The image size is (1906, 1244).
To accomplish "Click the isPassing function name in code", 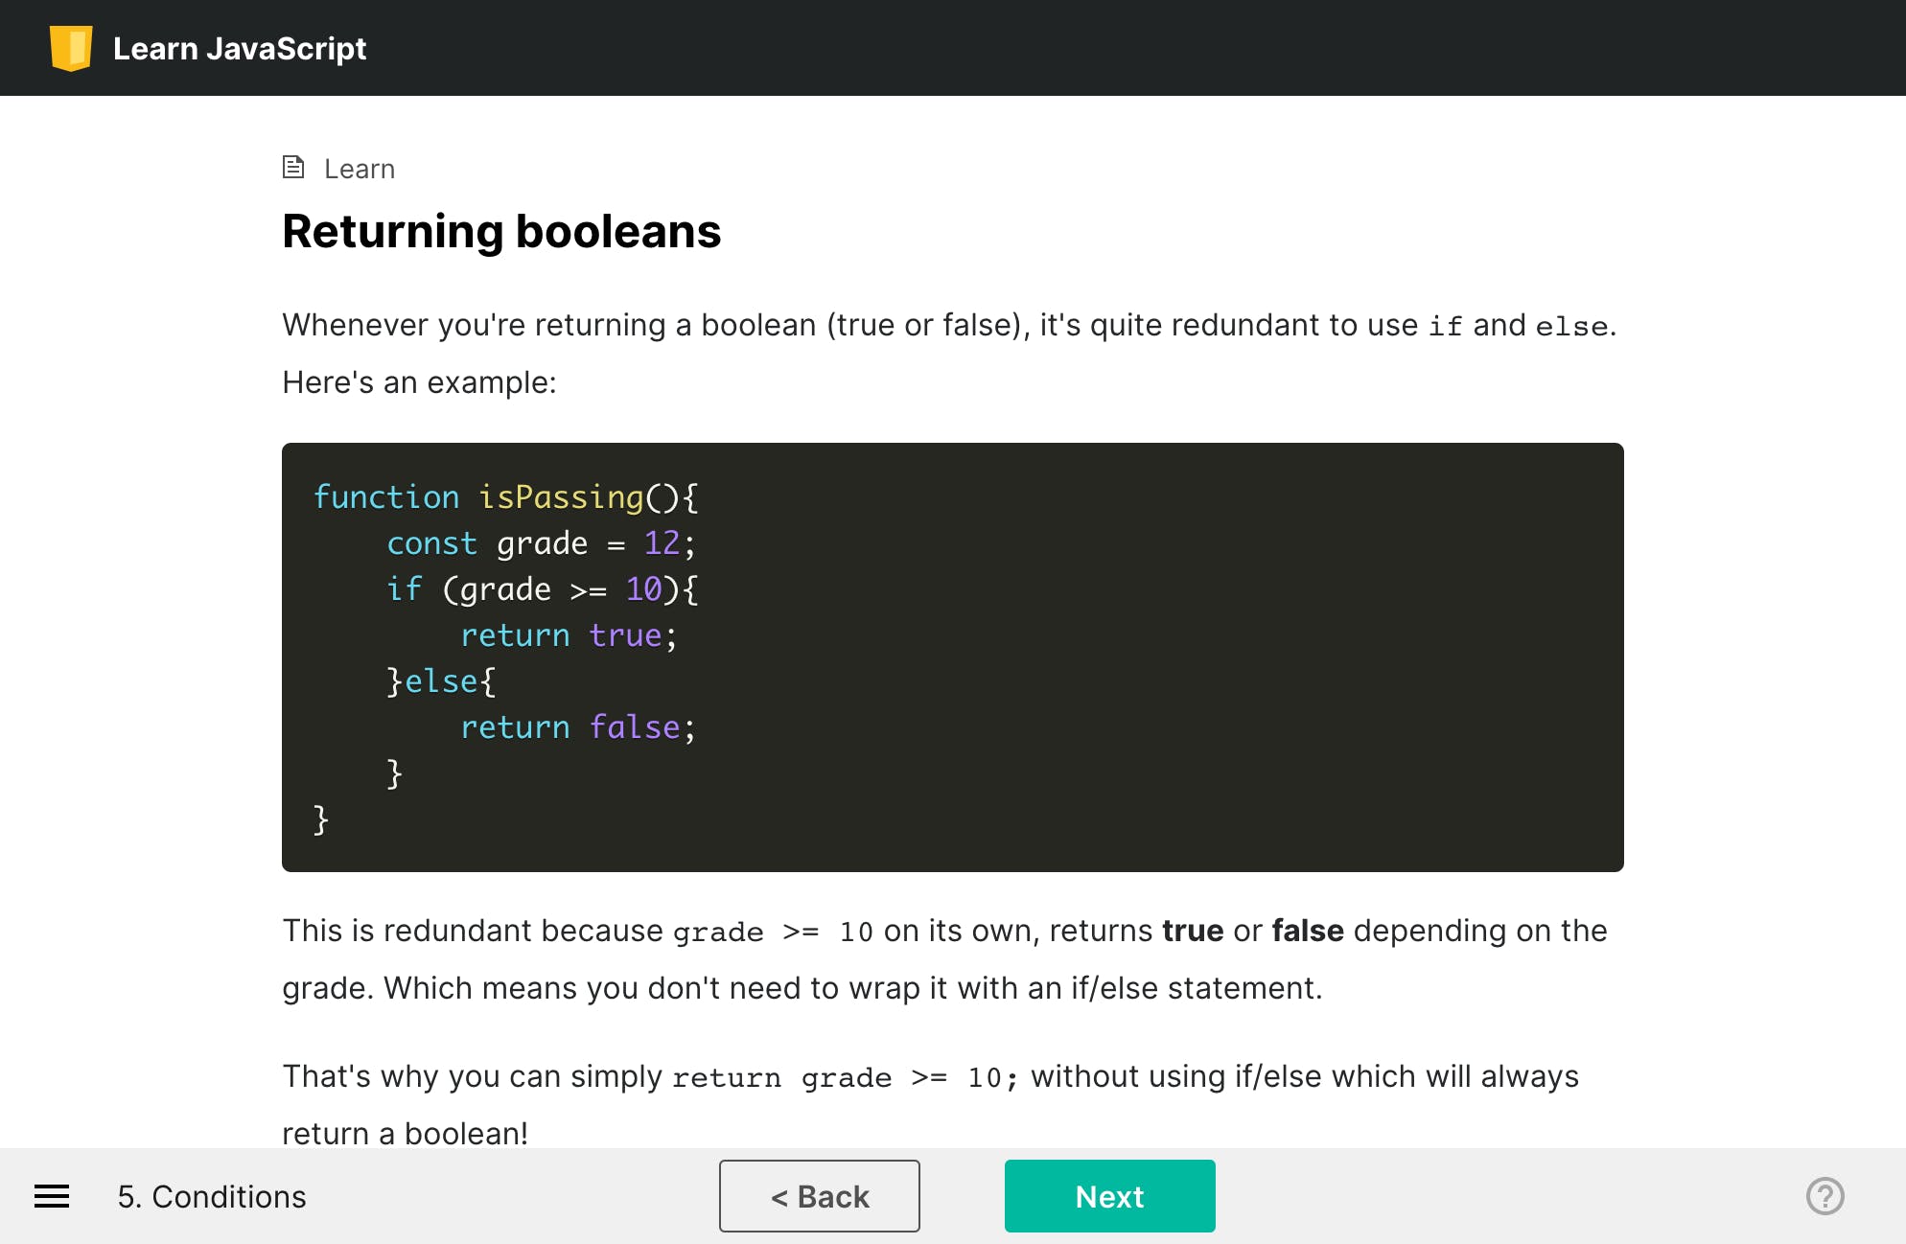I will click(x=561, y=496).
